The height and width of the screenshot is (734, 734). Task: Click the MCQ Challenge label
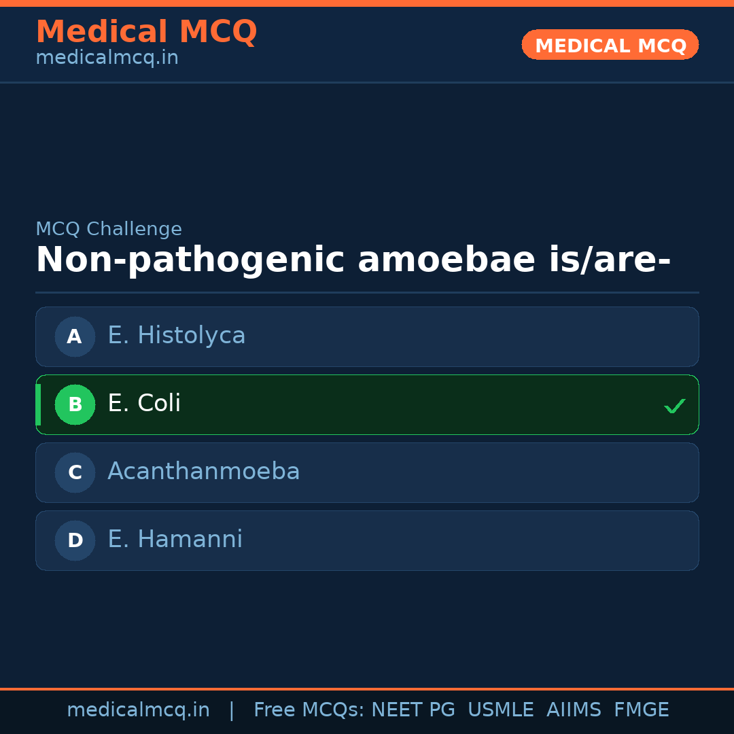(109, 229)
